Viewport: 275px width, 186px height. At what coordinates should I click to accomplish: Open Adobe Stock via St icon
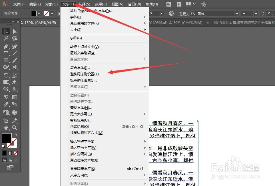(179, 4)
